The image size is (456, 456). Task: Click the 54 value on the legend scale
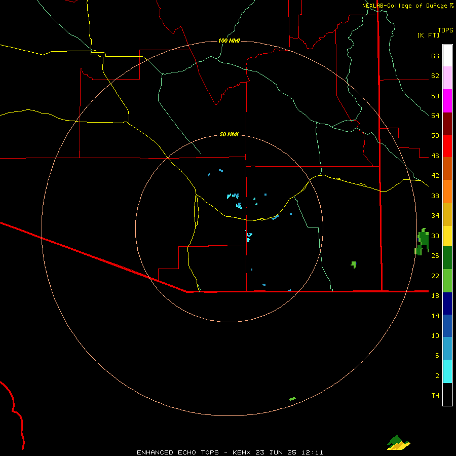coord(435,116)
